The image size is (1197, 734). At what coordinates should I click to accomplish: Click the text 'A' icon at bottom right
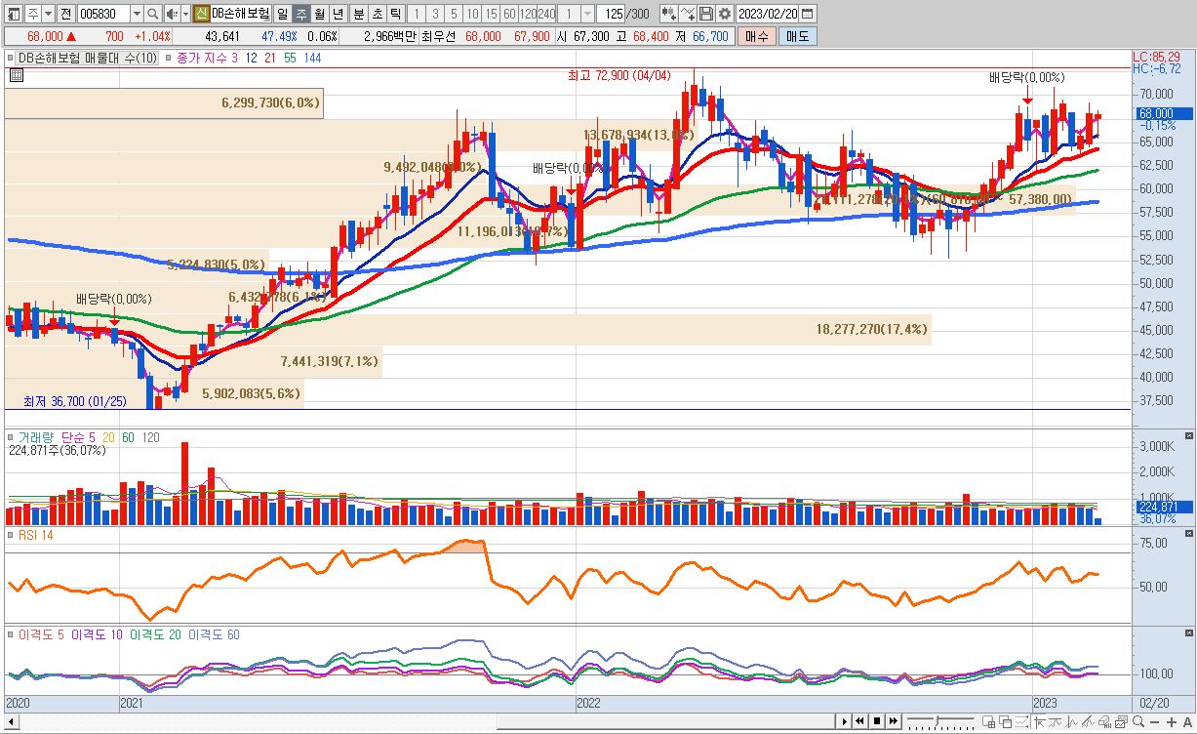(x=1185, y=721)
